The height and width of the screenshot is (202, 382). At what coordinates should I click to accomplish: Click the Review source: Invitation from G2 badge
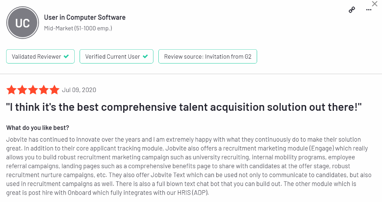click(x=208, y=56)
